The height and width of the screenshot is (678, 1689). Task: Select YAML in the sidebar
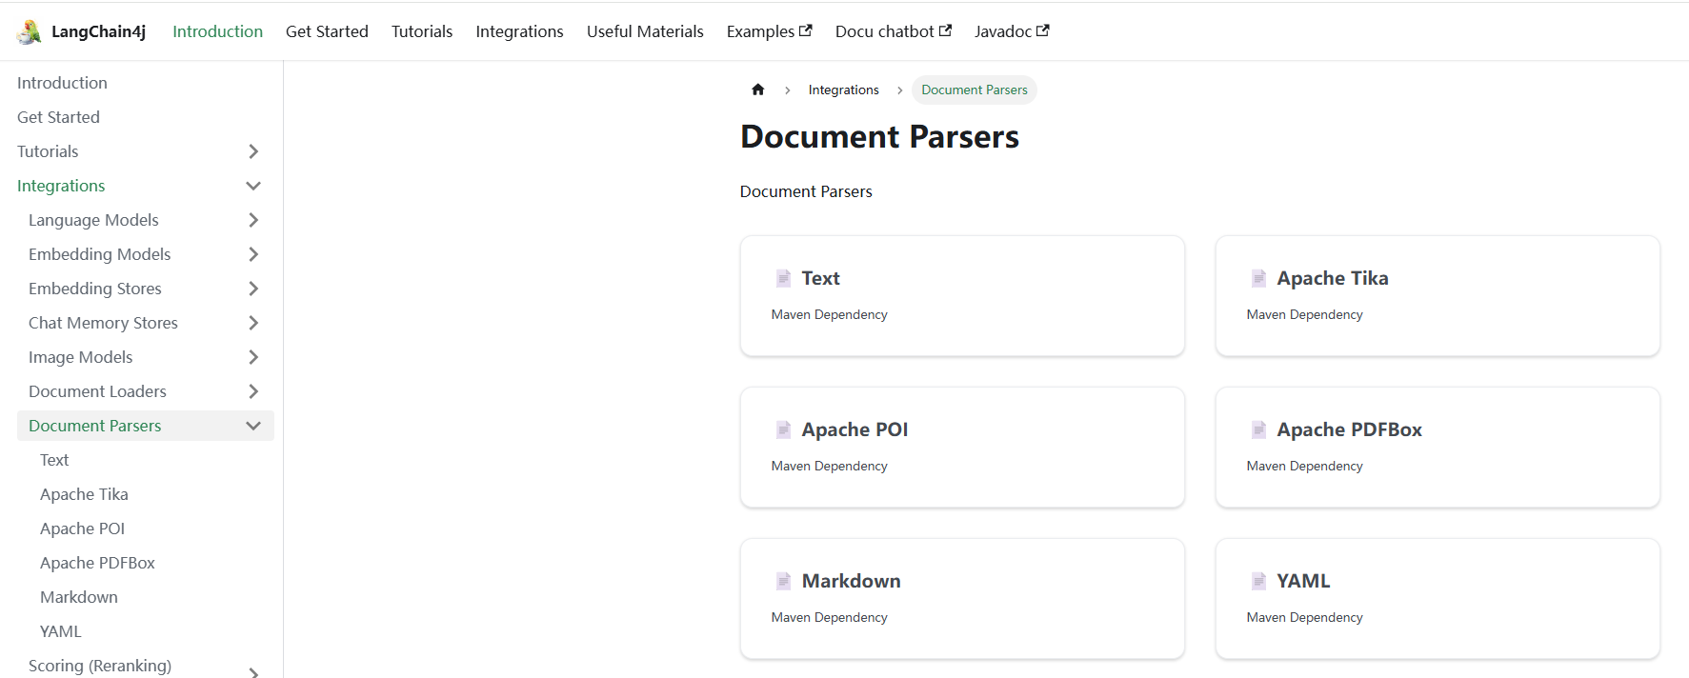coord(61,631)
